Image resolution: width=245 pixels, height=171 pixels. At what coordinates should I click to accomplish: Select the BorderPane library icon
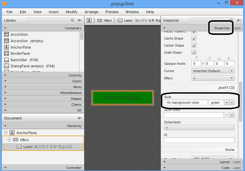point(6,53)
